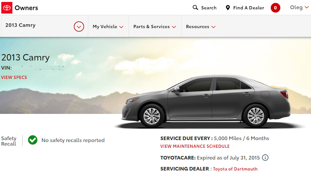Open the VIEW SPECS link
Screen dimensions: 311x187
tap(14, 77)
